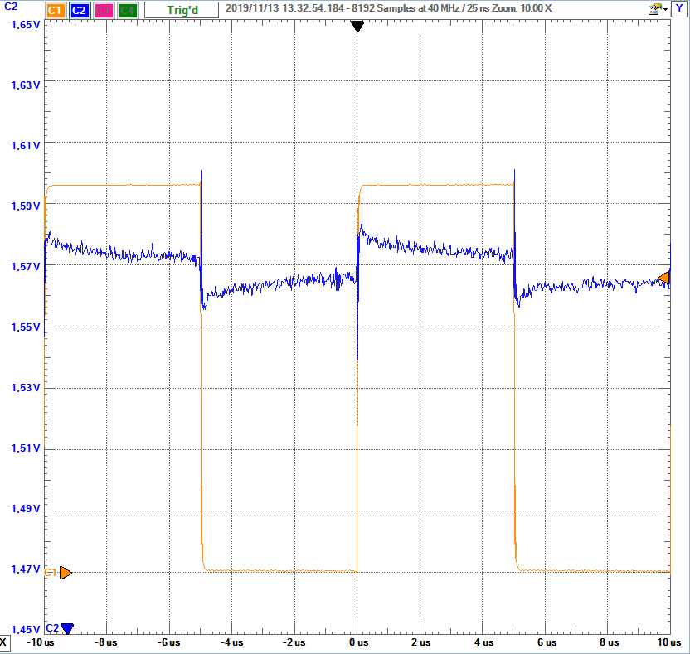Click the 1.55 V vertical axis label
Screen dimensions: 690x654
click(25, 327)
